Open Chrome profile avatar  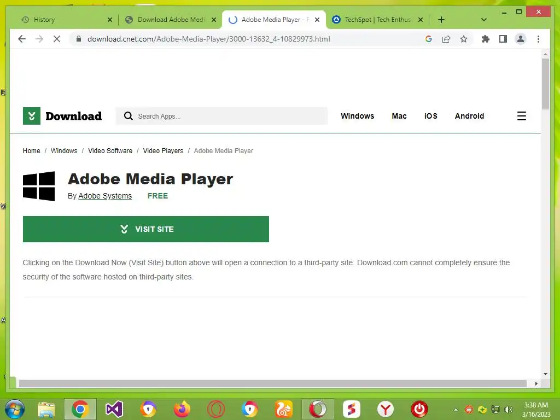pos(521,39)
